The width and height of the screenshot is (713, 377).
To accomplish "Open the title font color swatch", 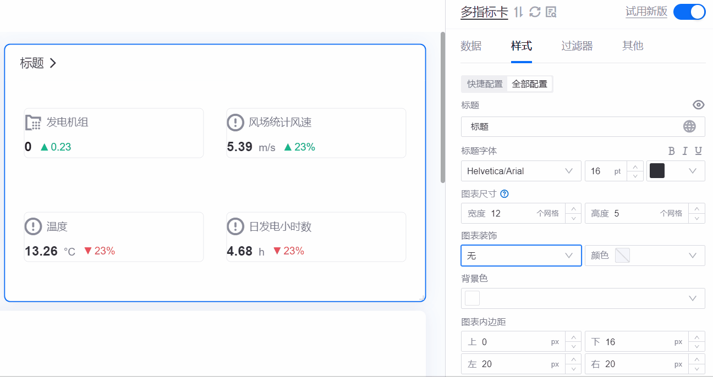I will (676, 171).
